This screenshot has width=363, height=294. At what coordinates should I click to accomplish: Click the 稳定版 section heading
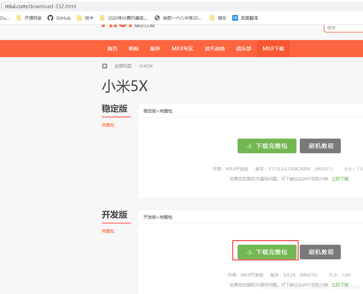tap(115, 108)
